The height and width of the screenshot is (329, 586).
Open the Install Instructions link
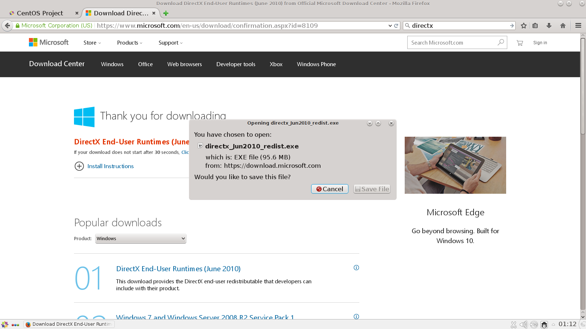(111, 166)
